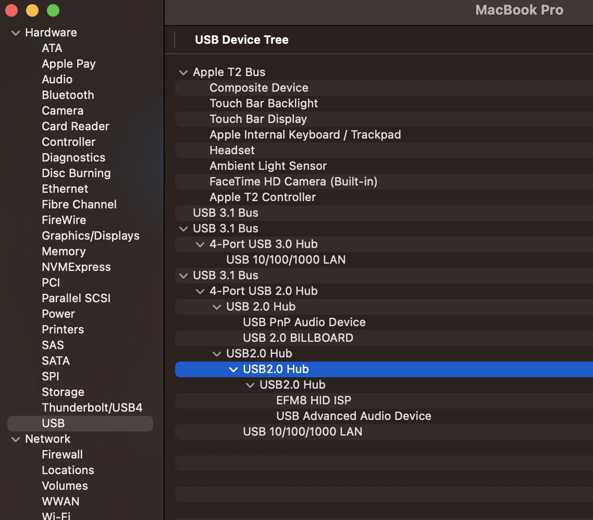Select Fibre Channel in the sidebar

[79, 204]
